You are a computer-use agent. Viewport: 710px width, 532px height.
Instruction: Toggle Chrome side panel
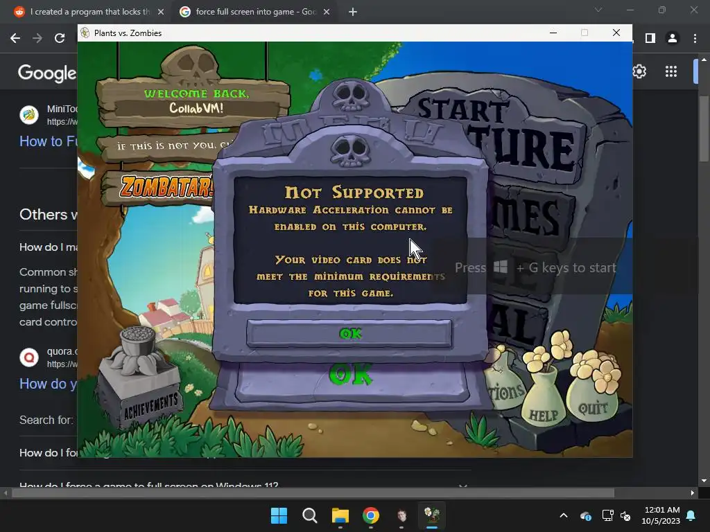point(650,39)
